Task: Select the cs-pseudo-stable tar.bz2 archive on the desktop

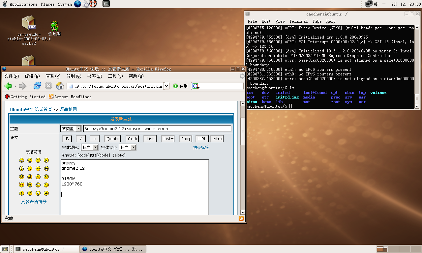Action: coord(29,30)
